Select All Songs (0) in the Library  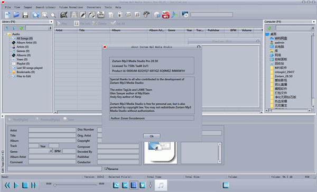tap(25, 38)
